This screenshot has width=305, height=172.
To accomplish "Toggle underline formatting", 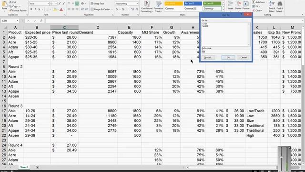I will click(x=39, y=9).
